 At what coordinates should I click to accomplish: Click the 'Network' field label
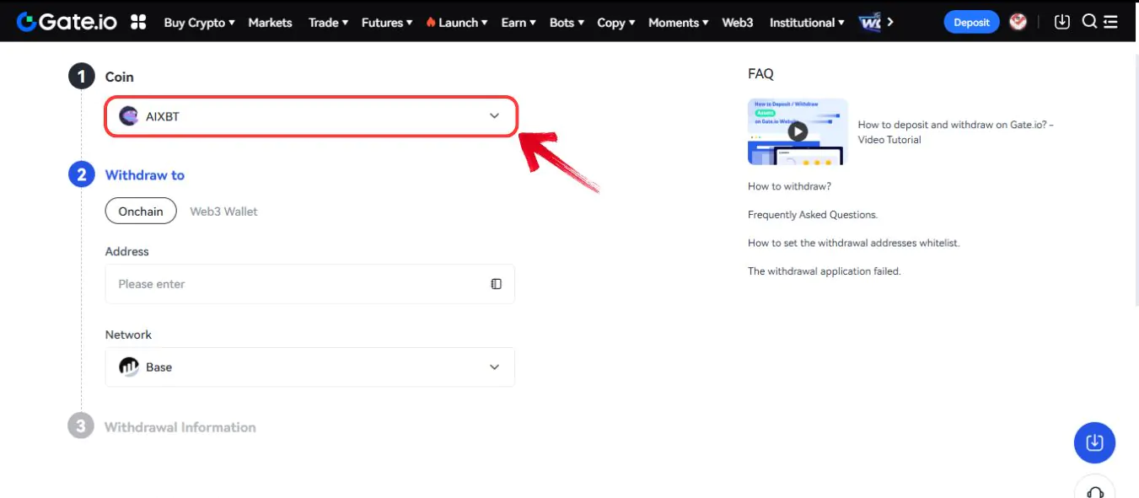(x=128, y=335)
